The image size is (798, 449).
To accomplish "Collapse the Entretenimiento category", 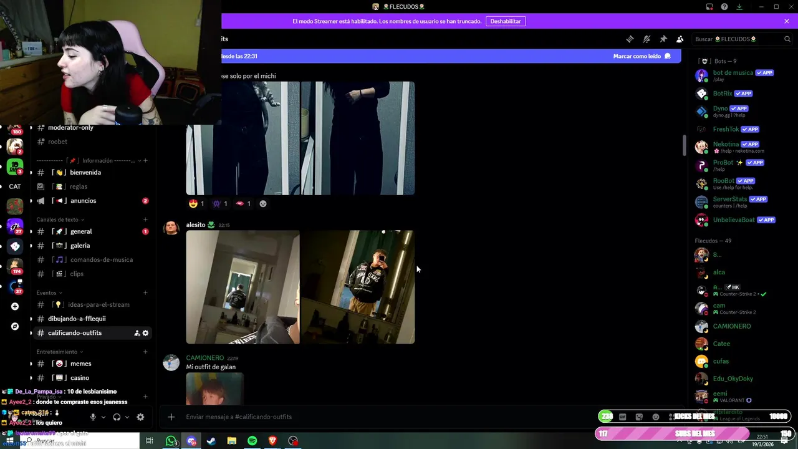I will (60, 352).
